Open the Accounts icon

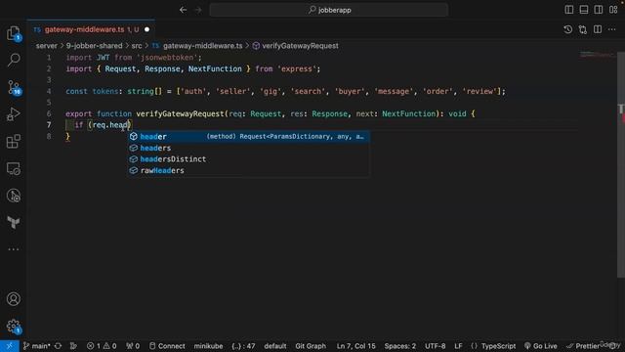13,299
